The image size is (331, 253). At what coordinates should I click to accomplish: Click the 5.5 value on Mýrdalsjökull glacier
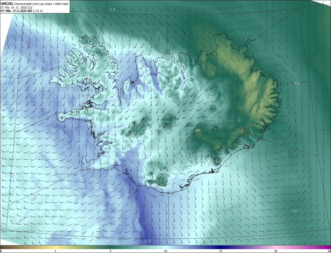pyautogui.click(x=159, y=181)
